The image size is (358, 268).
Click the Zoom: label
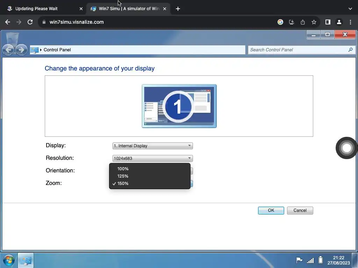pyautogui.click(x=53, y=183)
